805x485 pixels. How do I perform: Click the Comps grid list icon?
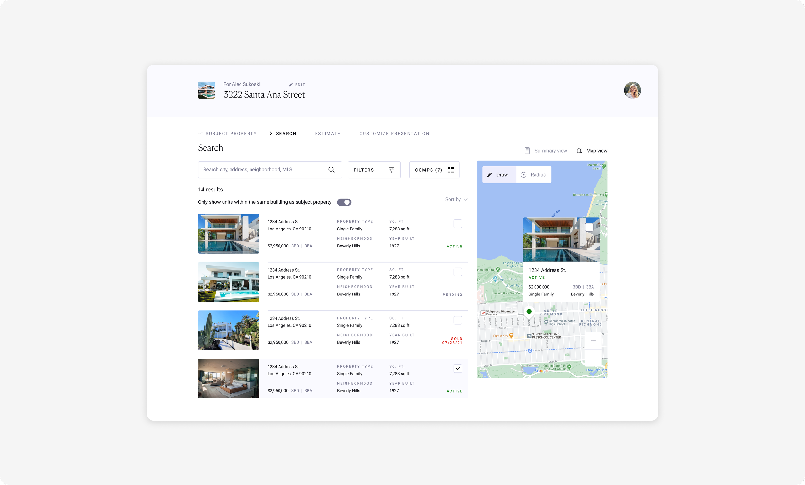coord(450,170)
